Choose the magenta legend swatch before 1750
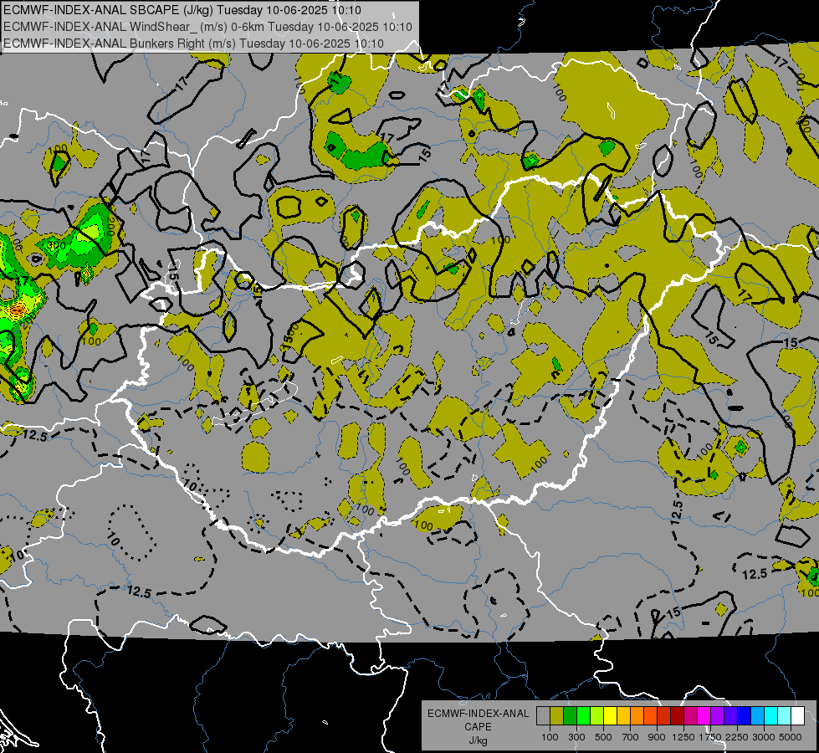The height and width of the screenshot is (753, 819). [x=704, y=715]
